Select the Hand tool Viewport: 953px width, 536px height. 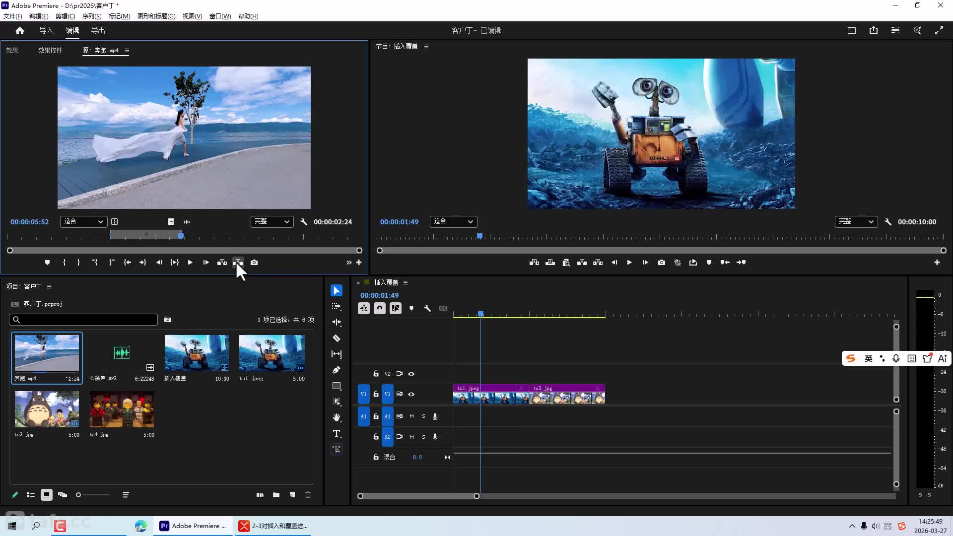click(x=337, y=417)
